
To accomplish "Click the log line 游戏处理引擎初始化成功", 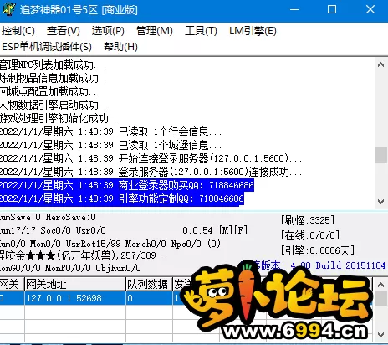I will click(x=60, y=118).
